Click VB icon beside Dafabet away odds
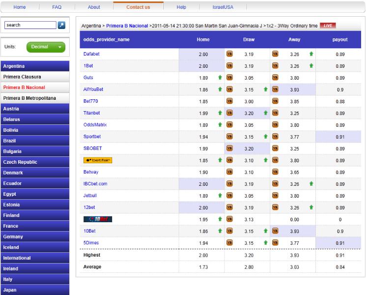The height and width of the screenshot is (295, 368). tap(275, 54)
